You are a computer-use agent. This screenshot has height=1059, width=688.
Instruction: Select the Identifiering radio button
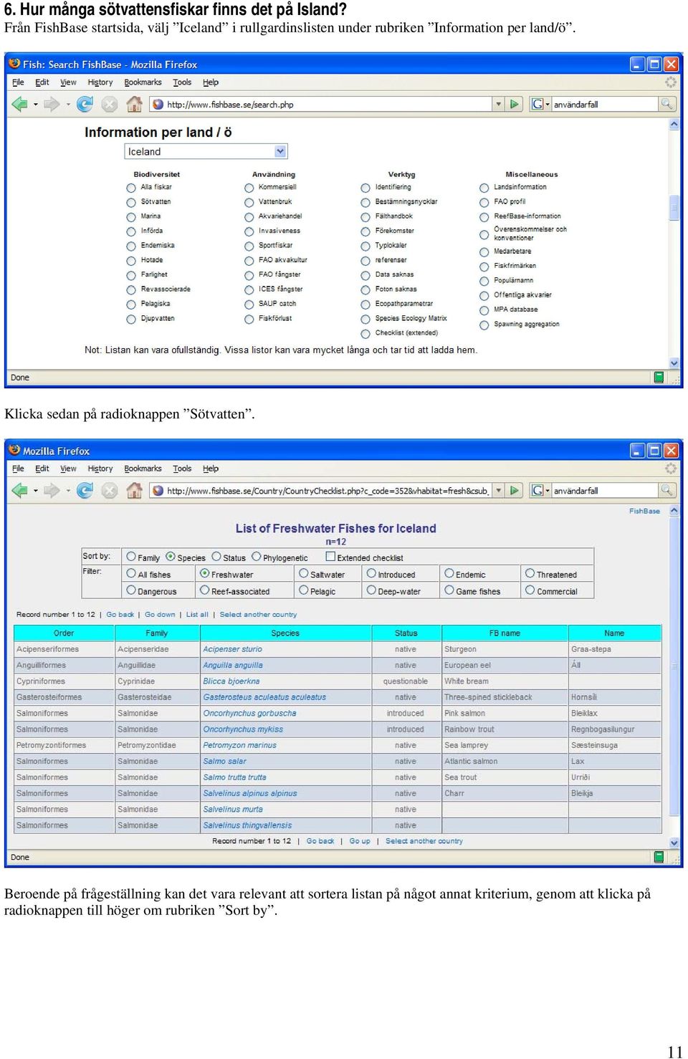pyautogui.click(x=365, y=188)
